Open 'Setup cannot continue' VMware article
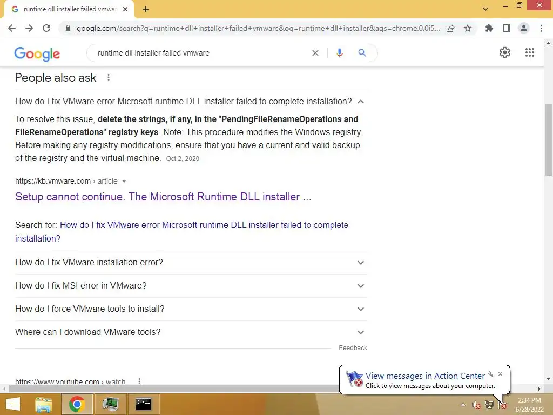 point(163,197)
